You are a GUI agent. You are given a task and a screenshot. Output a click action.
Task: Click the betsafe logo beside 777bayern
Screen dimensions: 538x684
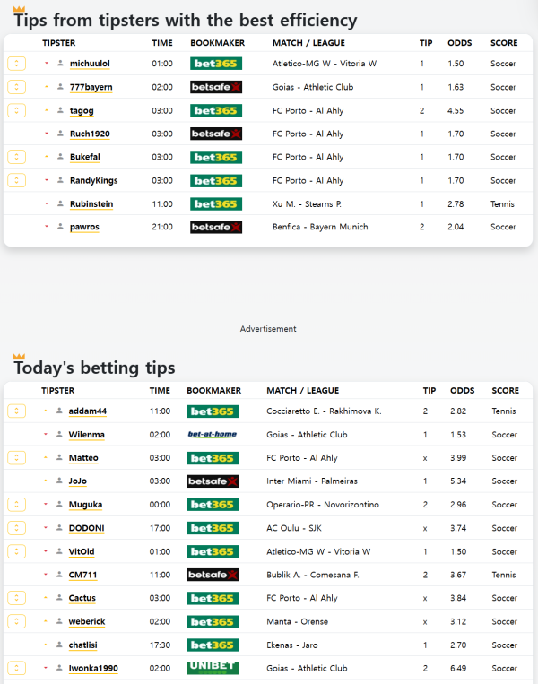tap(215, 87)
